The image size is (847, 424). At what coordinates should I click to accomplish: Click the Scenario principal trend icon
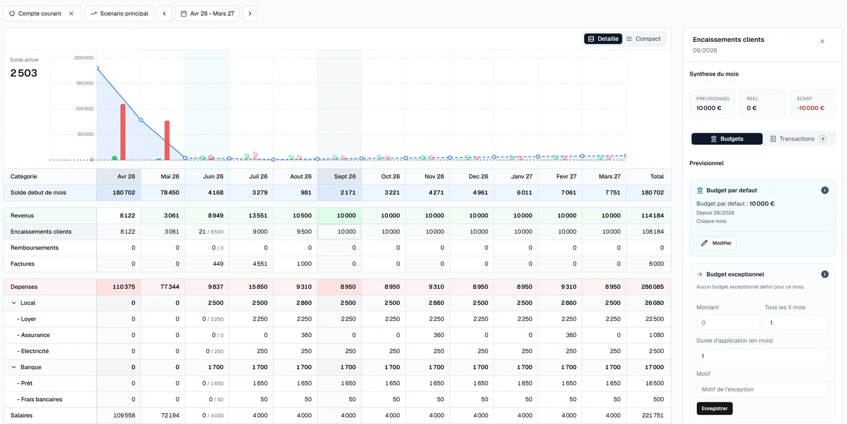click(94, 14)
